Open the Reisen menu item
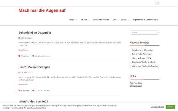 (x=84, y=20)
